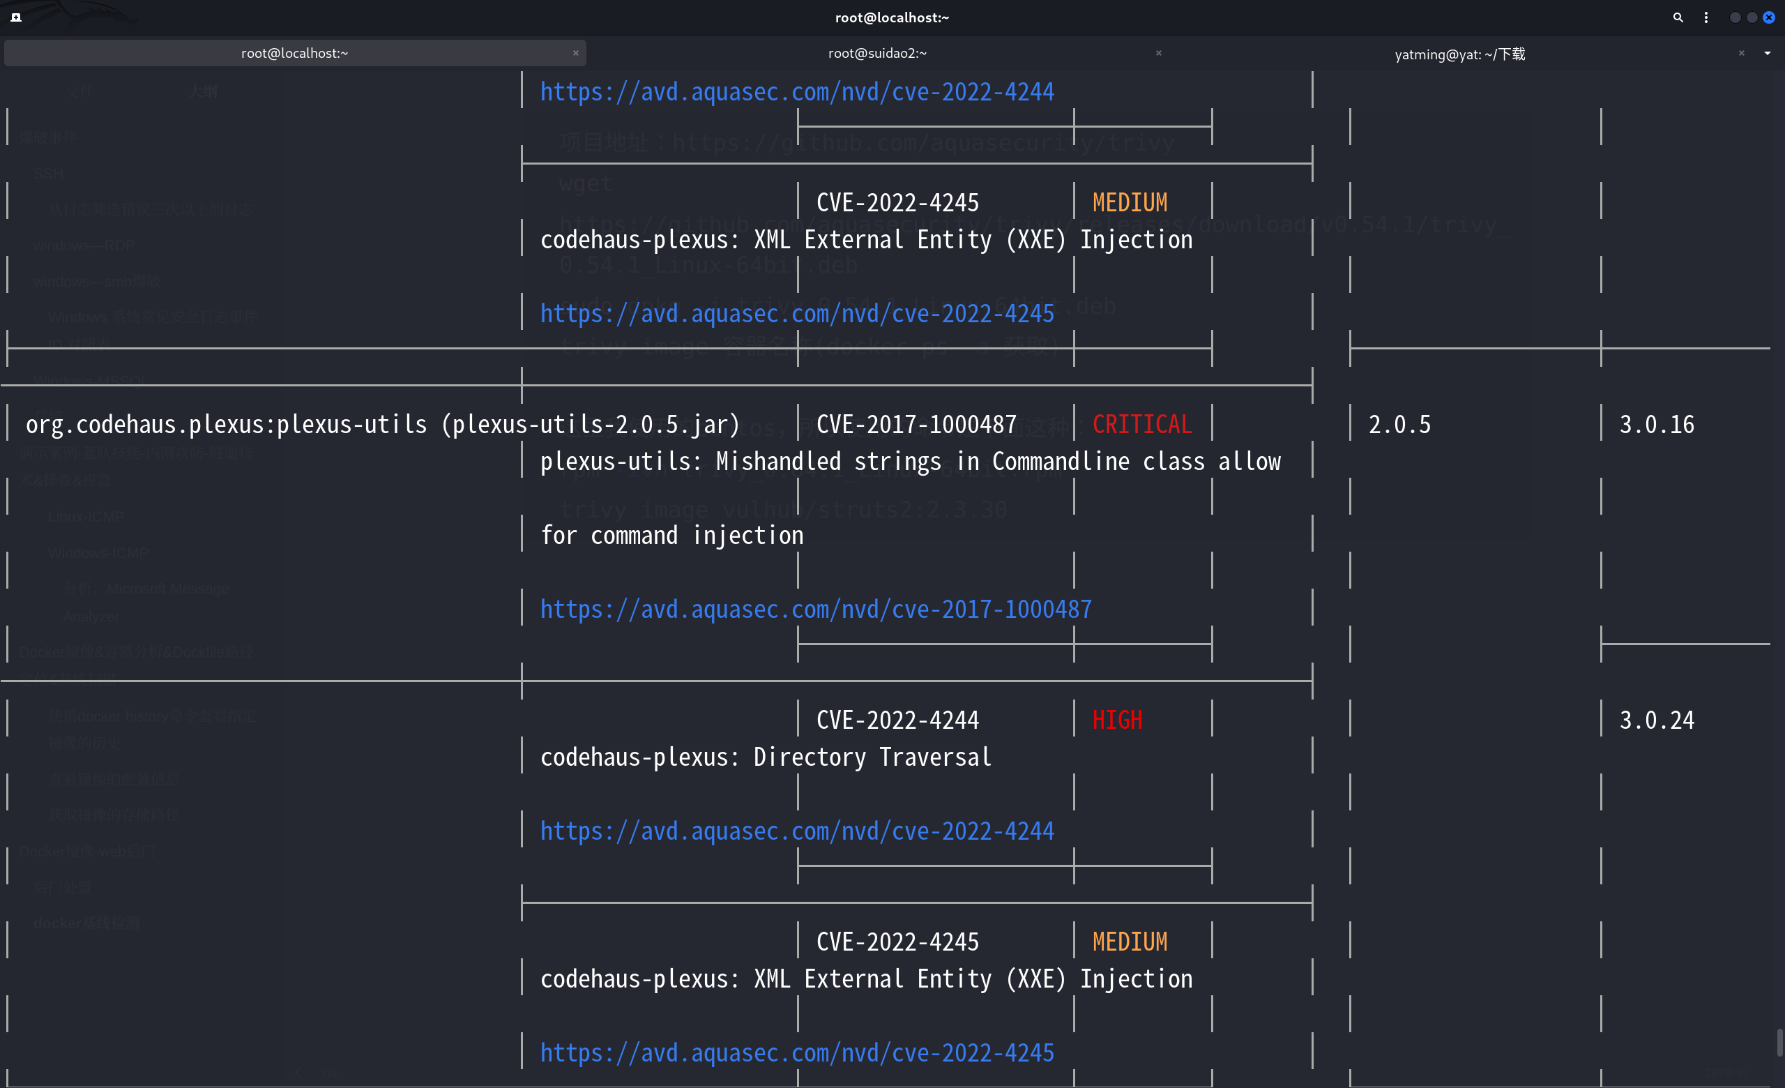Switch to the root@suidao2 tab
This screenshot has height=1088, width=1785.
point(877,53)
